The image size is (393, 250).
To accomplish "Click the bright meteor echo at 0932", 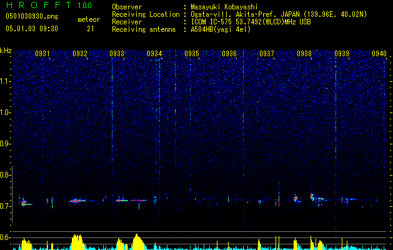I will [77, 201].
